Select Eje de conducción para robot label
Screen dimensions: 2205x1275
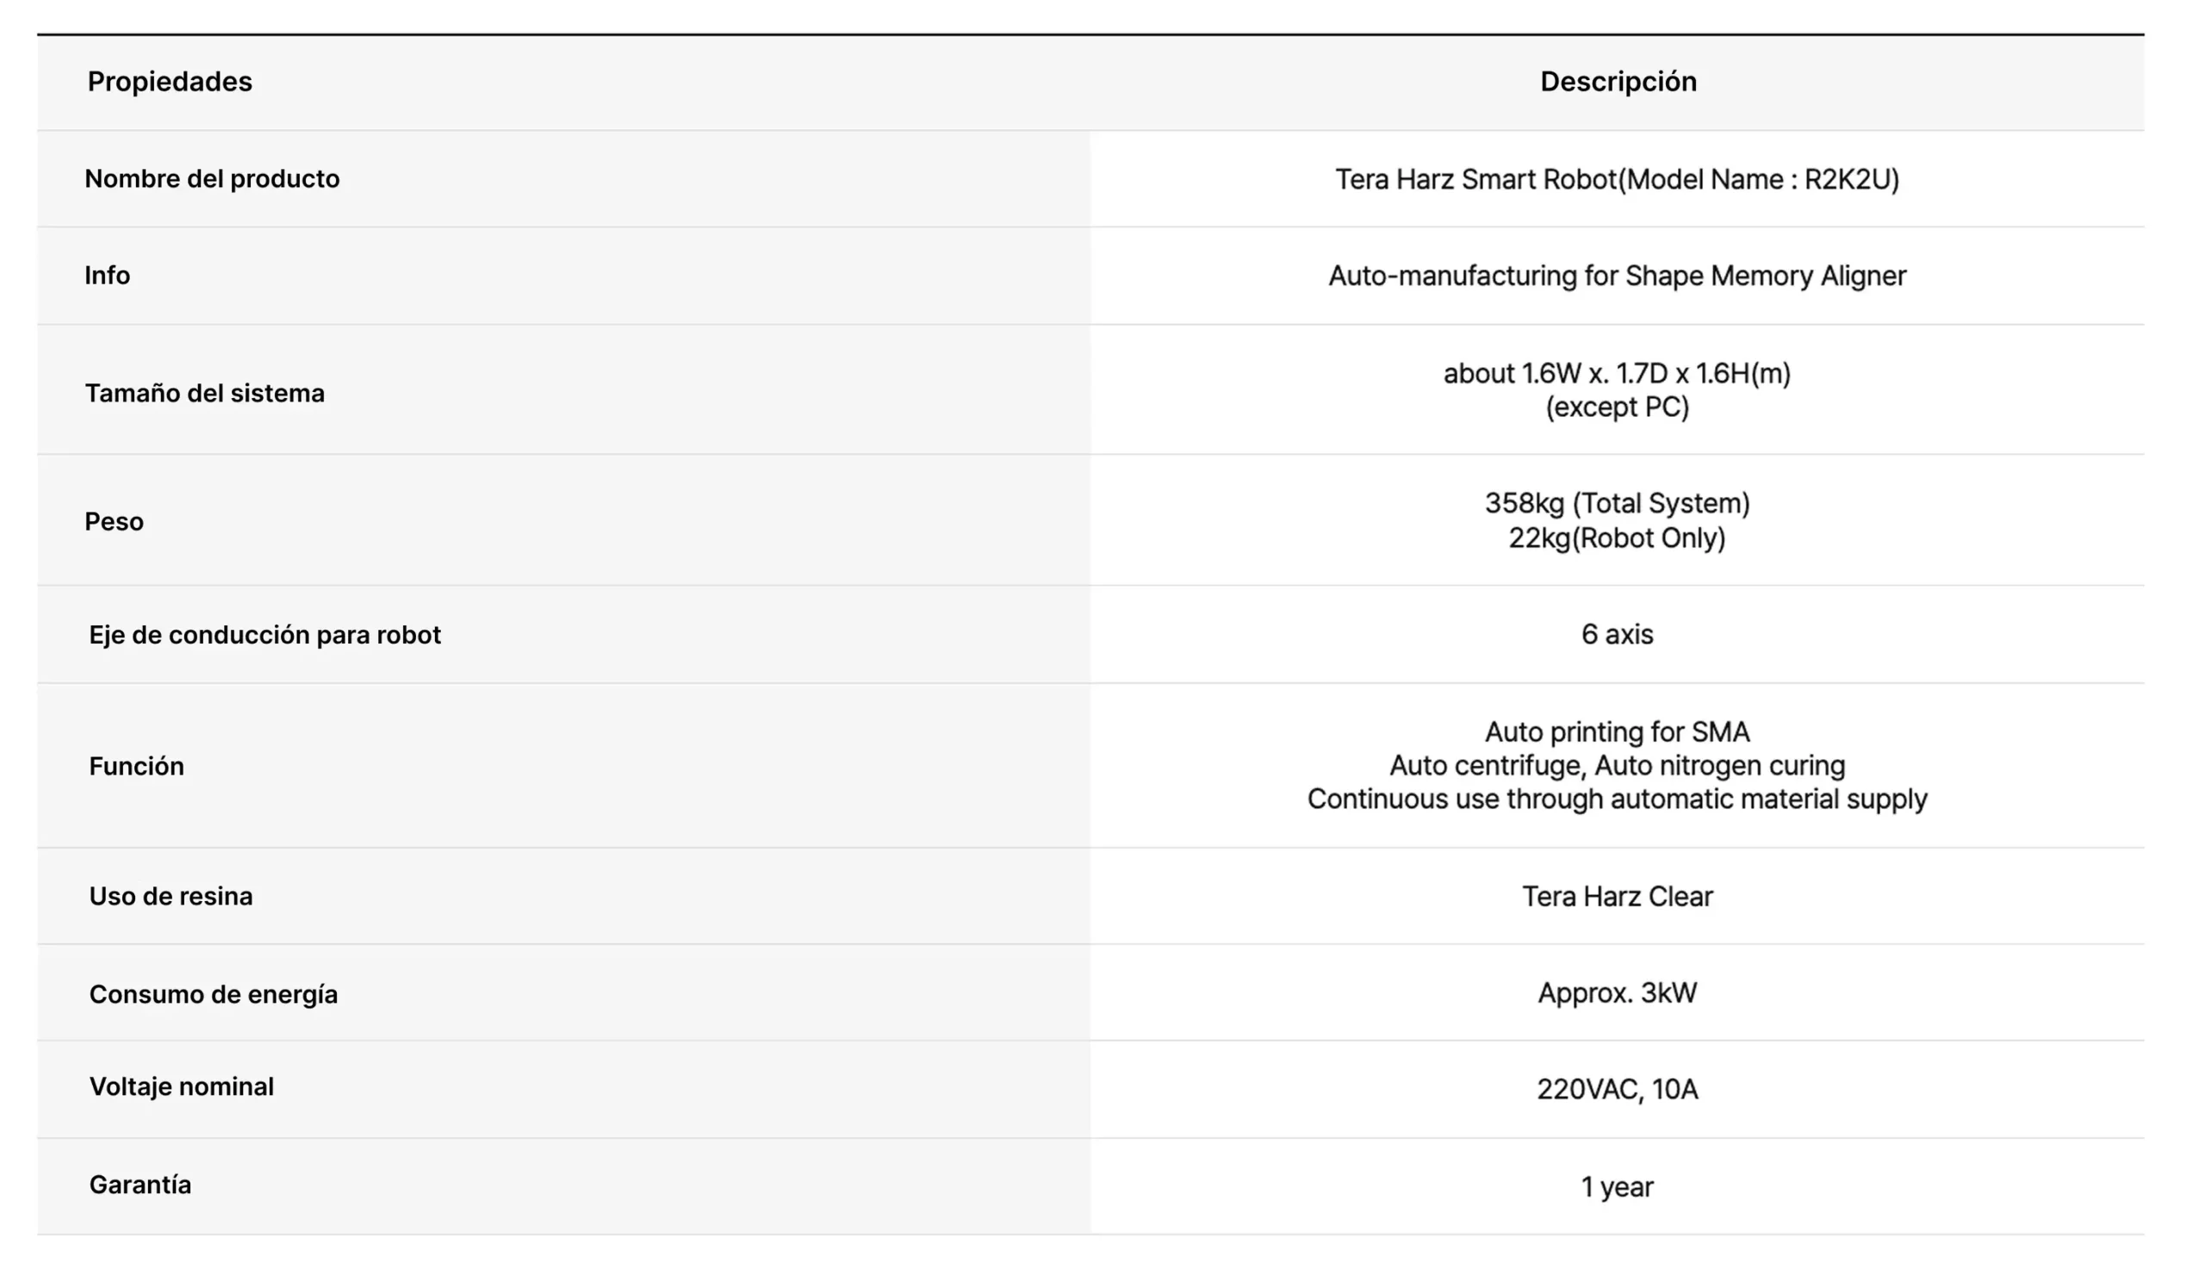(264, 634)
